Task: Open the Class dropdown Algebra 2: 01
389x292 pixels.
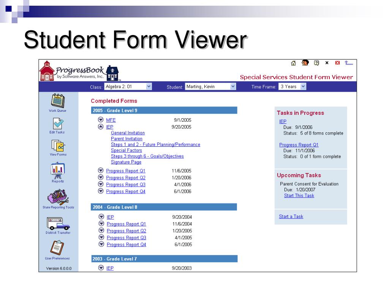Action: [128, 87]
